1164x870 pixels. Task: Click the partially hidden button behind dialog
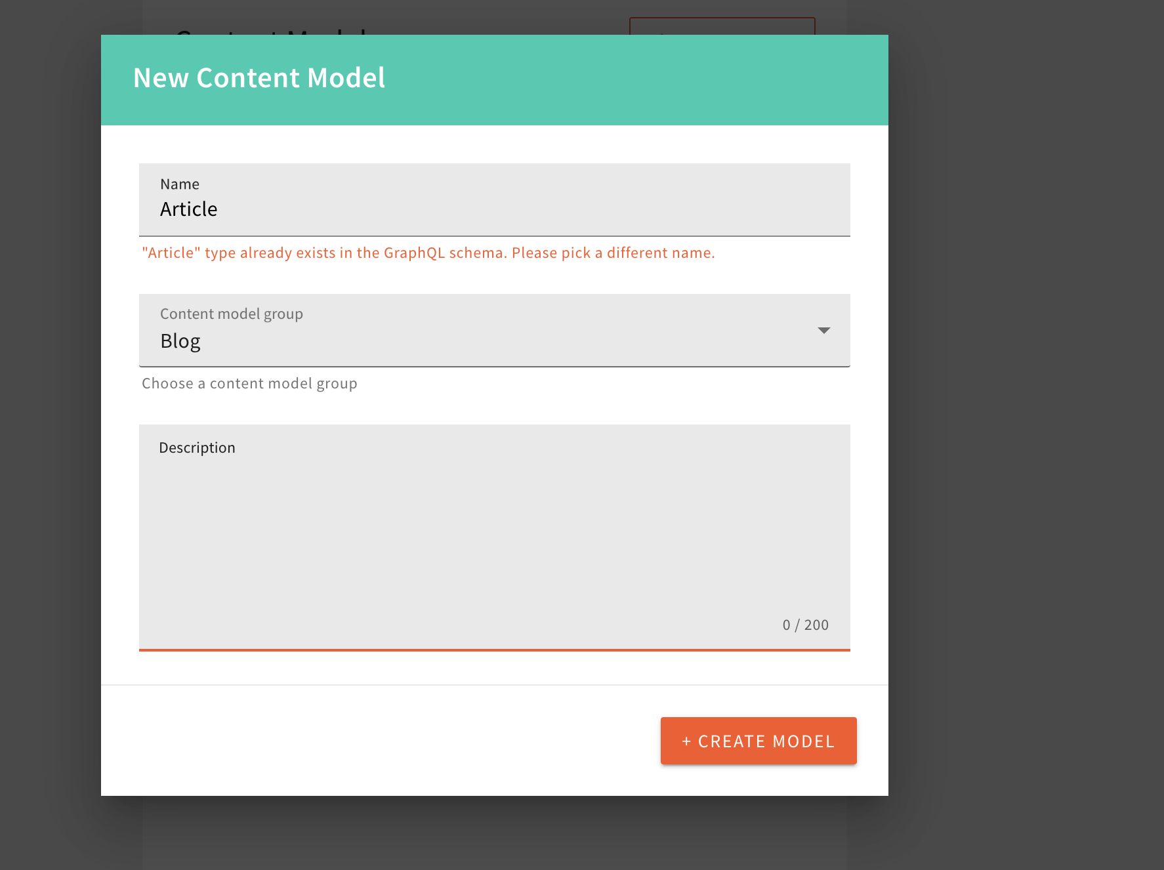click(x=722, y=26)
